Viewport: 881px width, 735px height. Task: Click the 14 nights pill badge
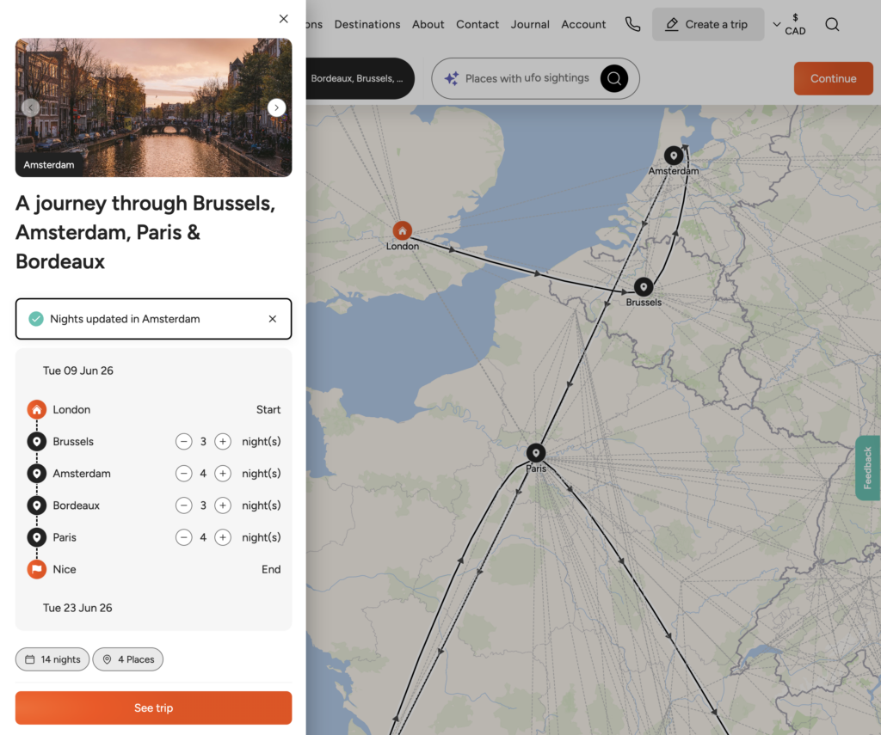[x=52, y=659]
